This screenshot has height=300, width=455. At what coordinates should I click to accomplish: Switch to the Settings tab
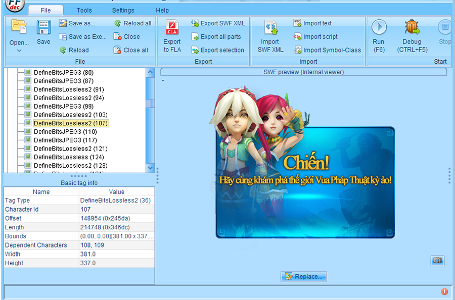123,10
